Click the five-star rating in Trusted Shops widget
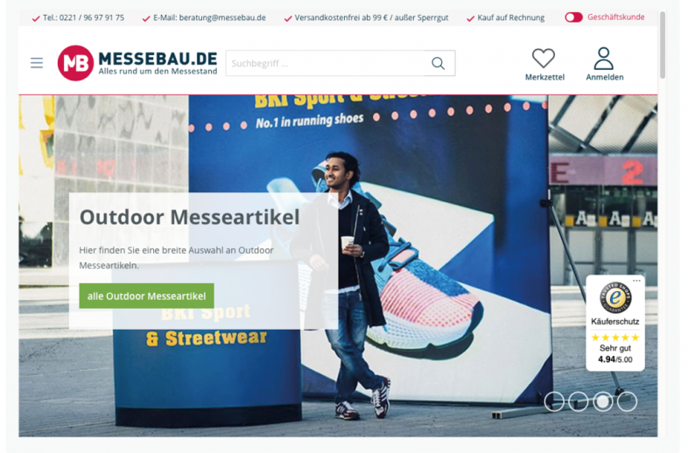This screenshot has height=453, width=688. pyautogui.click(x=615, y=338)
